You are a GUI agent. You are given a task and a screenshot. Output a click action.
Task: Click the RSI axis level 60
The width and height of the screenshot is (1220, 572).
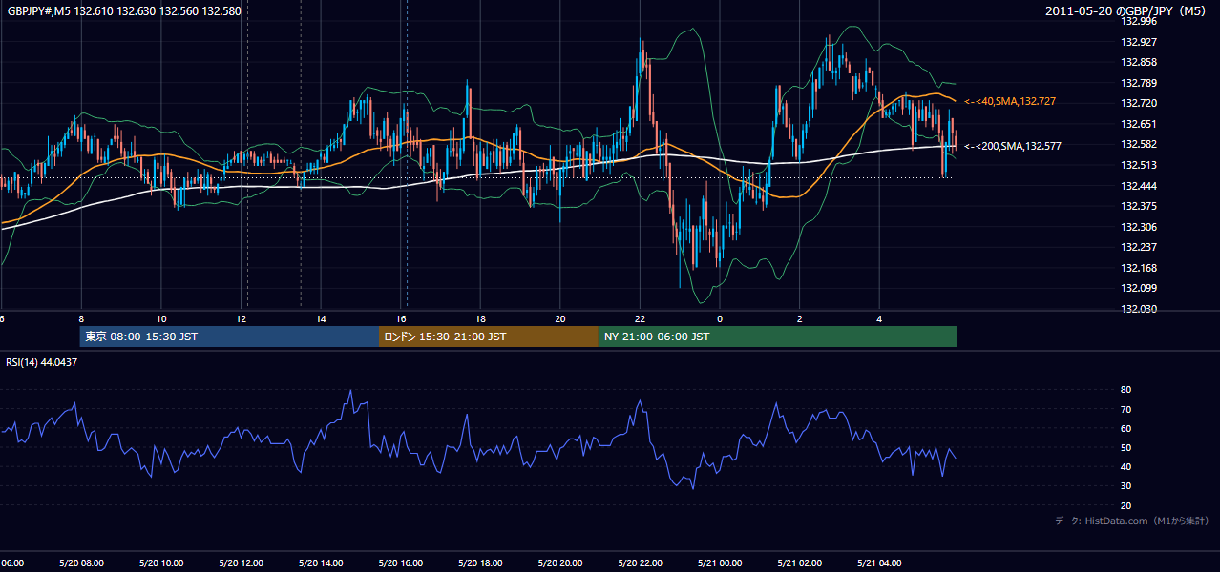pyautogui.click(x=1125, y=429)
